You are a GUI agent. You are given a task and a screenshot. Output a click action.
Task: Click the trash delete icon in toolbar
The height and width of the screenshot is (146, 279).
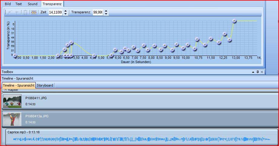26,12
